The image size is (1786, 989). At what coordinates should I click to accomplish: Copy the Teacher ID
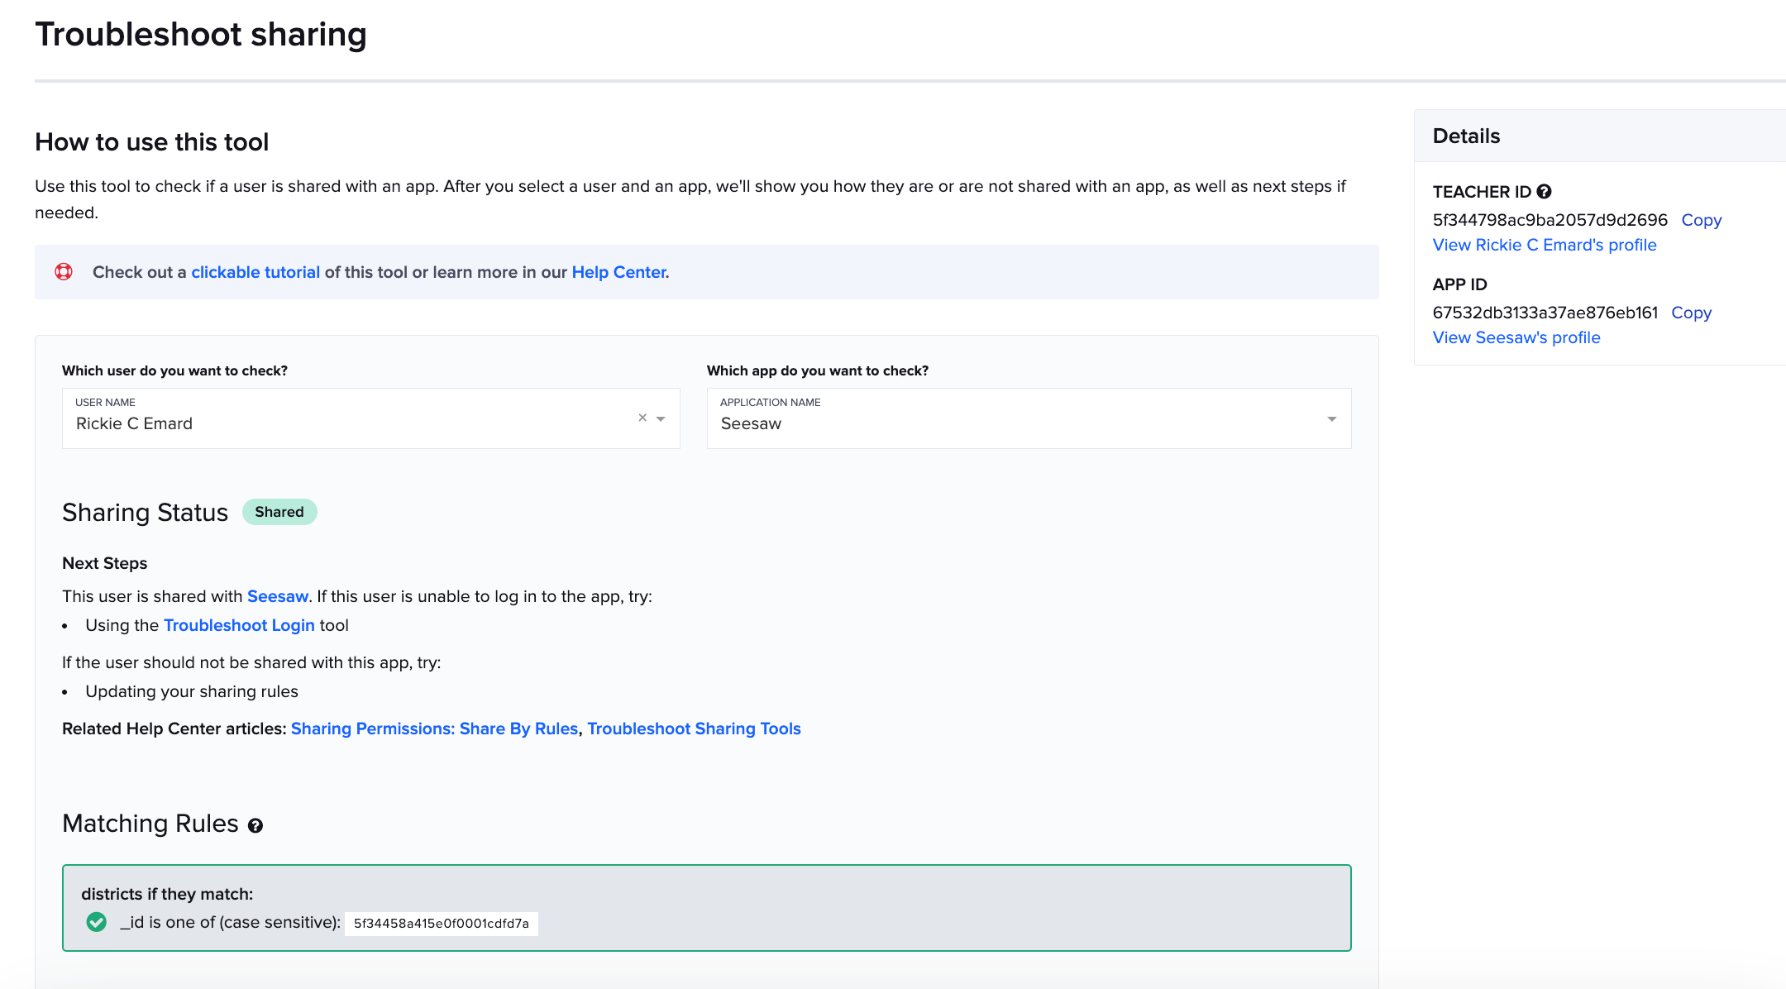(1702, 220)
